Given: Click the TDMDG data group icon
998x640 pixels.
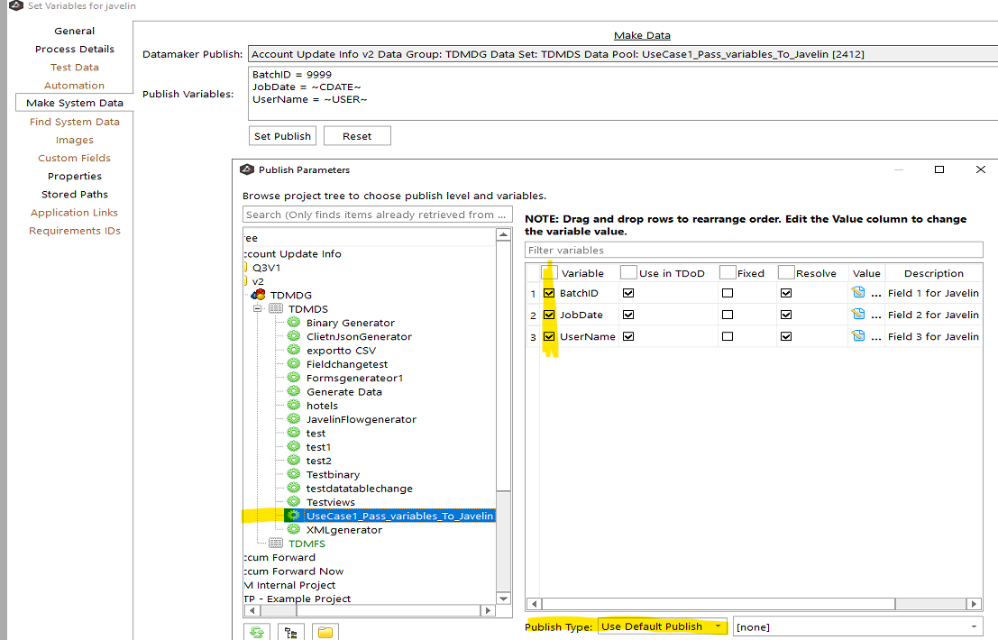Looking at the screenshot, I should (258, 295).
